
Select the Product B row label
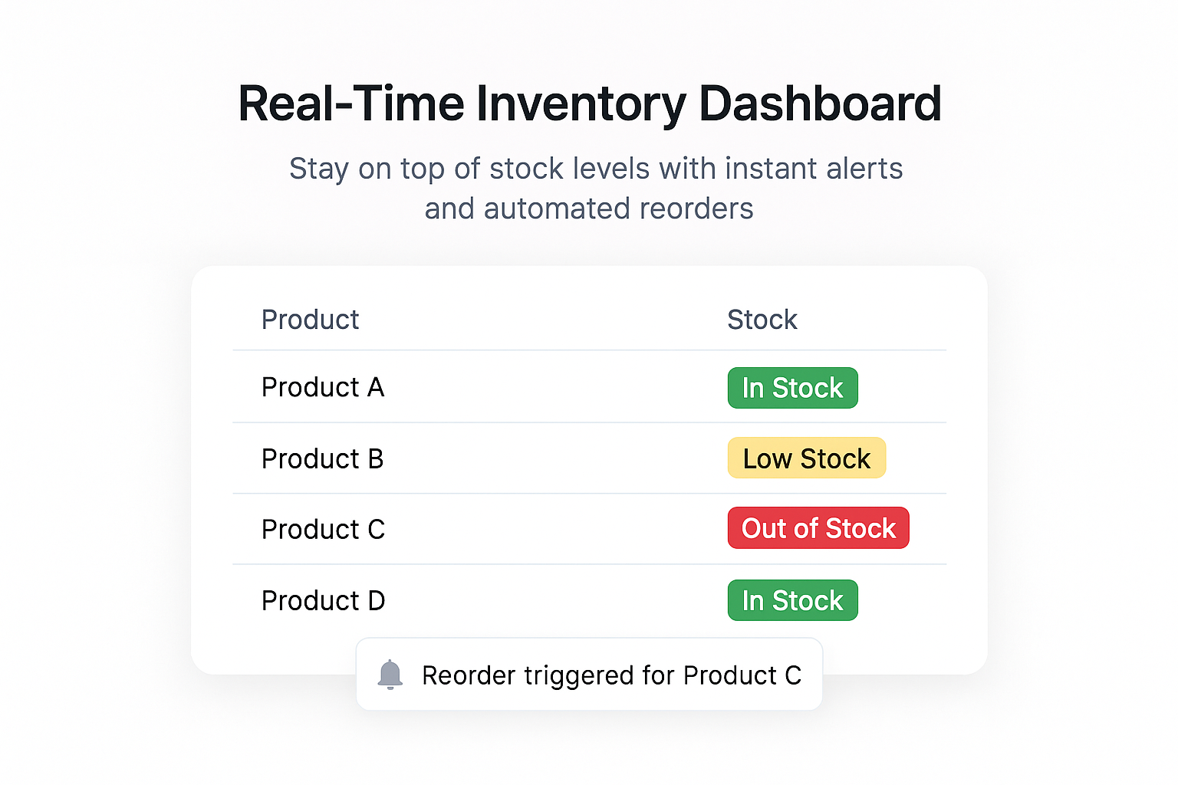tap(322, 458)
